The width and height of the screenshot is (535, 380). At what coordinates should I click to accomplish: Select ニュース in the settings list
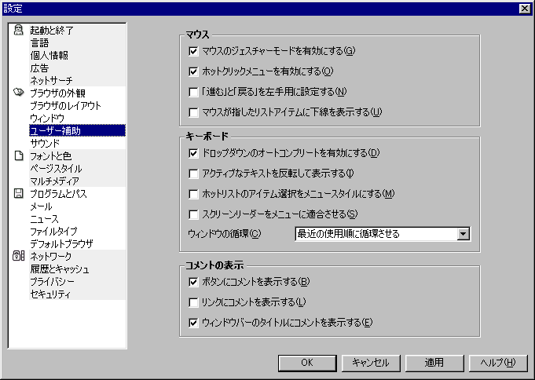coord(77,218)
